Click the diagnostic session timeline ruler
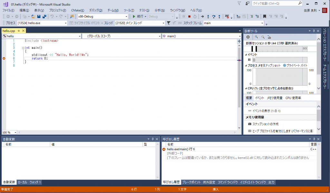The image size is (330, 193). click(x=276, y=49)
